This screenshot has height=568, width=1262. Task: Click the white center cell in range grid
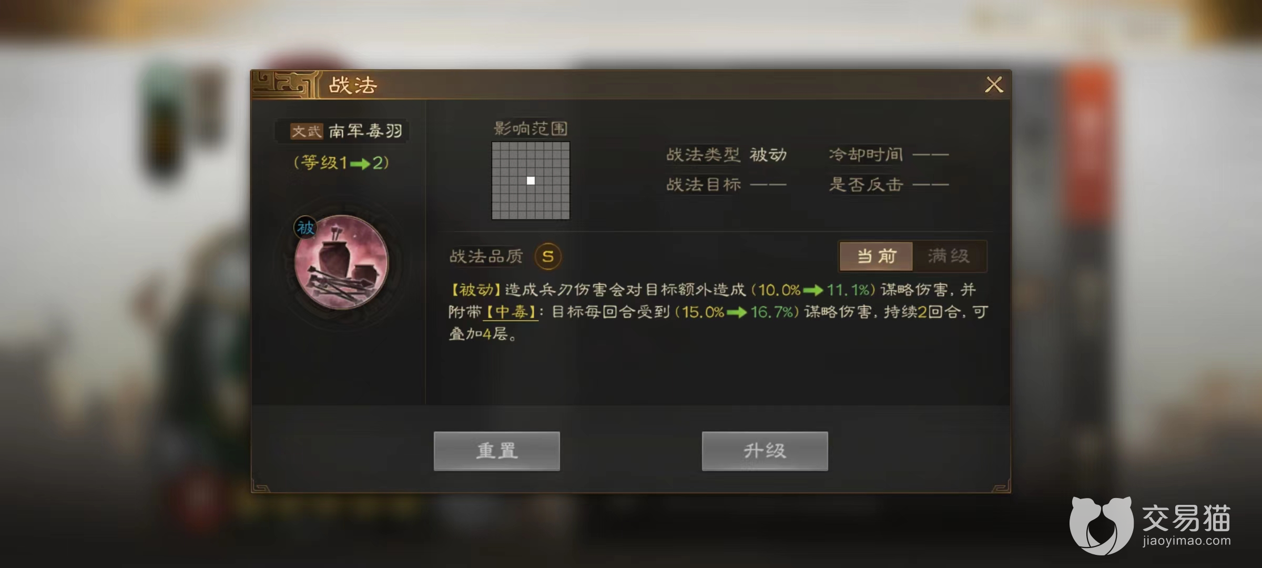point(531,180)
